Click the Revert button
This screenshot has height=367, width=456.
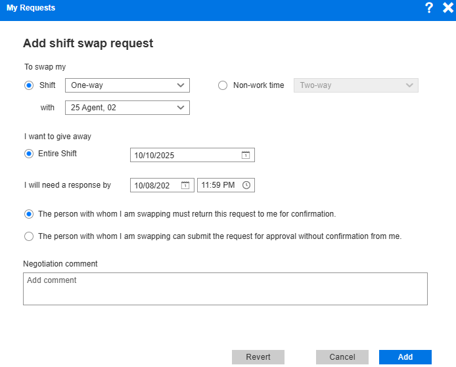[x=258, y=357]
